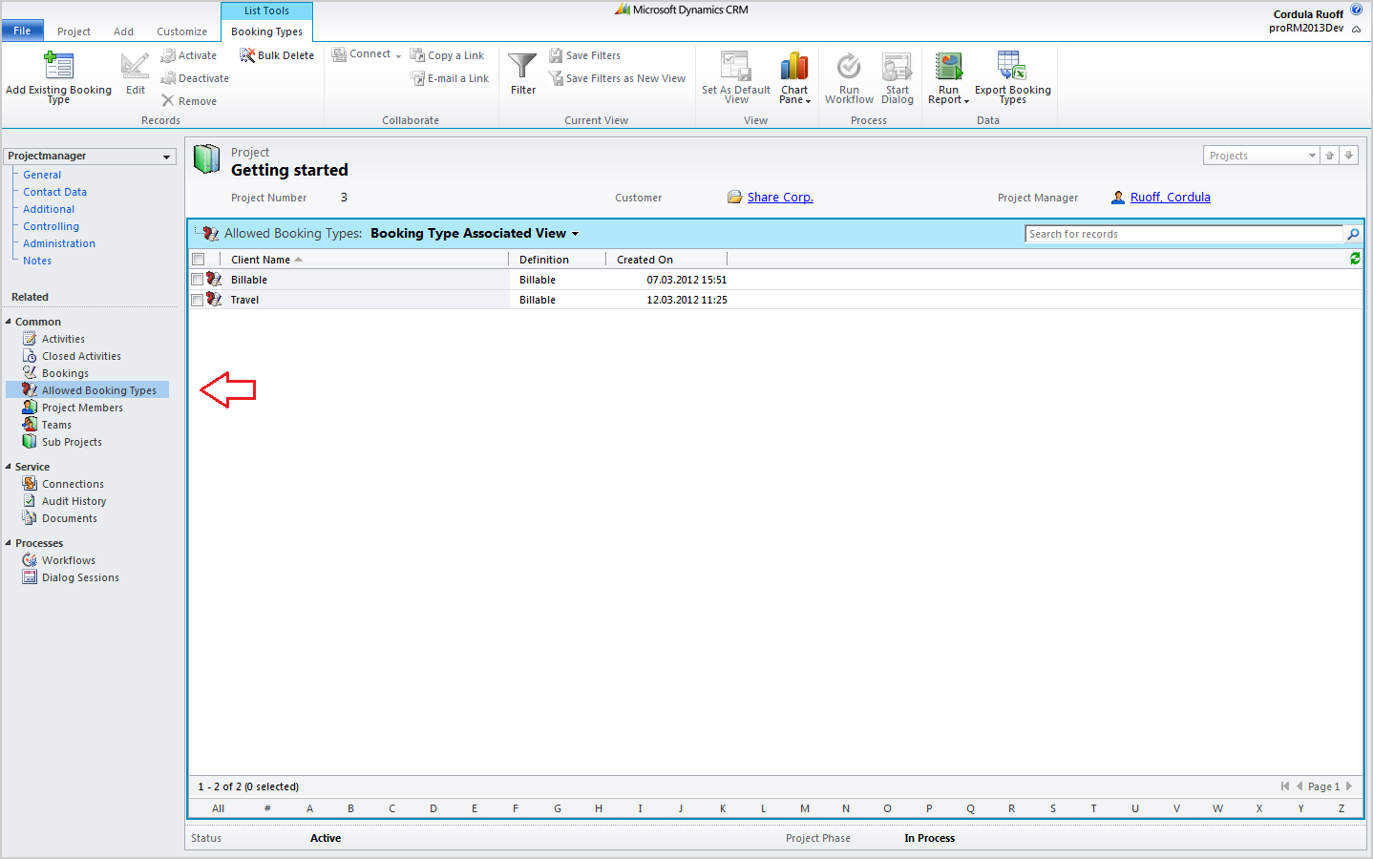This screenshot has width=1373, height=859.
Task: Collapse the Common section
Action: coord(9,322)
